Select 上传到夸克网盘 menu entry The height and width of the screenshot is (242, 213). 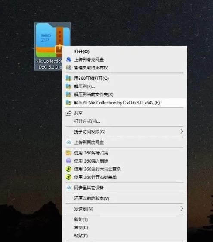click(x=125, y=60)
